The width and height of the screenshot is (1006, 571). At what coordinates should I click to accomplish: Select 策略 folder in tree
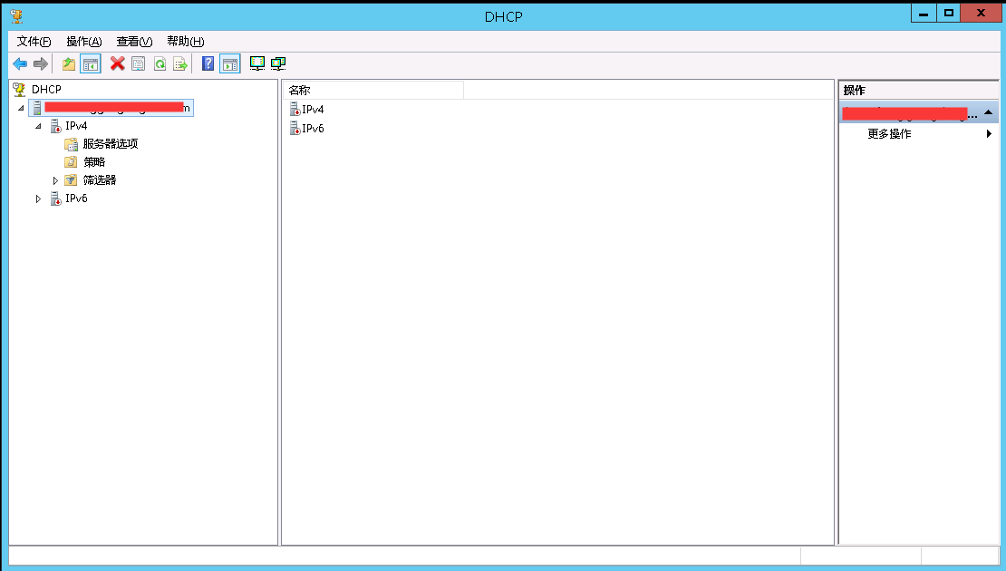94,161
